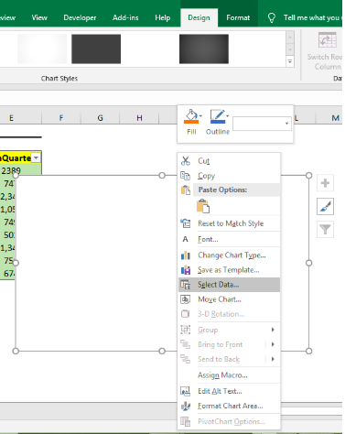Open the Chart Styles paintbrush icon
The height and width of the screenshot is (434, 345).
pos(325,207)
